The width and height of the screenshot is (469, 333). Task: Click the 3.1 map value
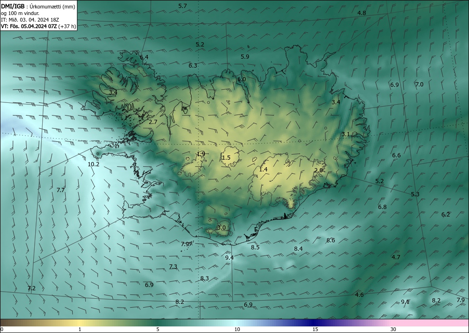(x=346, y=134)
